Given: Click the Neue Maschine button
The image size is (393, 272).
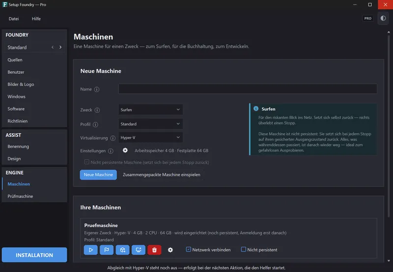Looking at the screenshot, I should pyautogui.click(x=98, y=175).
